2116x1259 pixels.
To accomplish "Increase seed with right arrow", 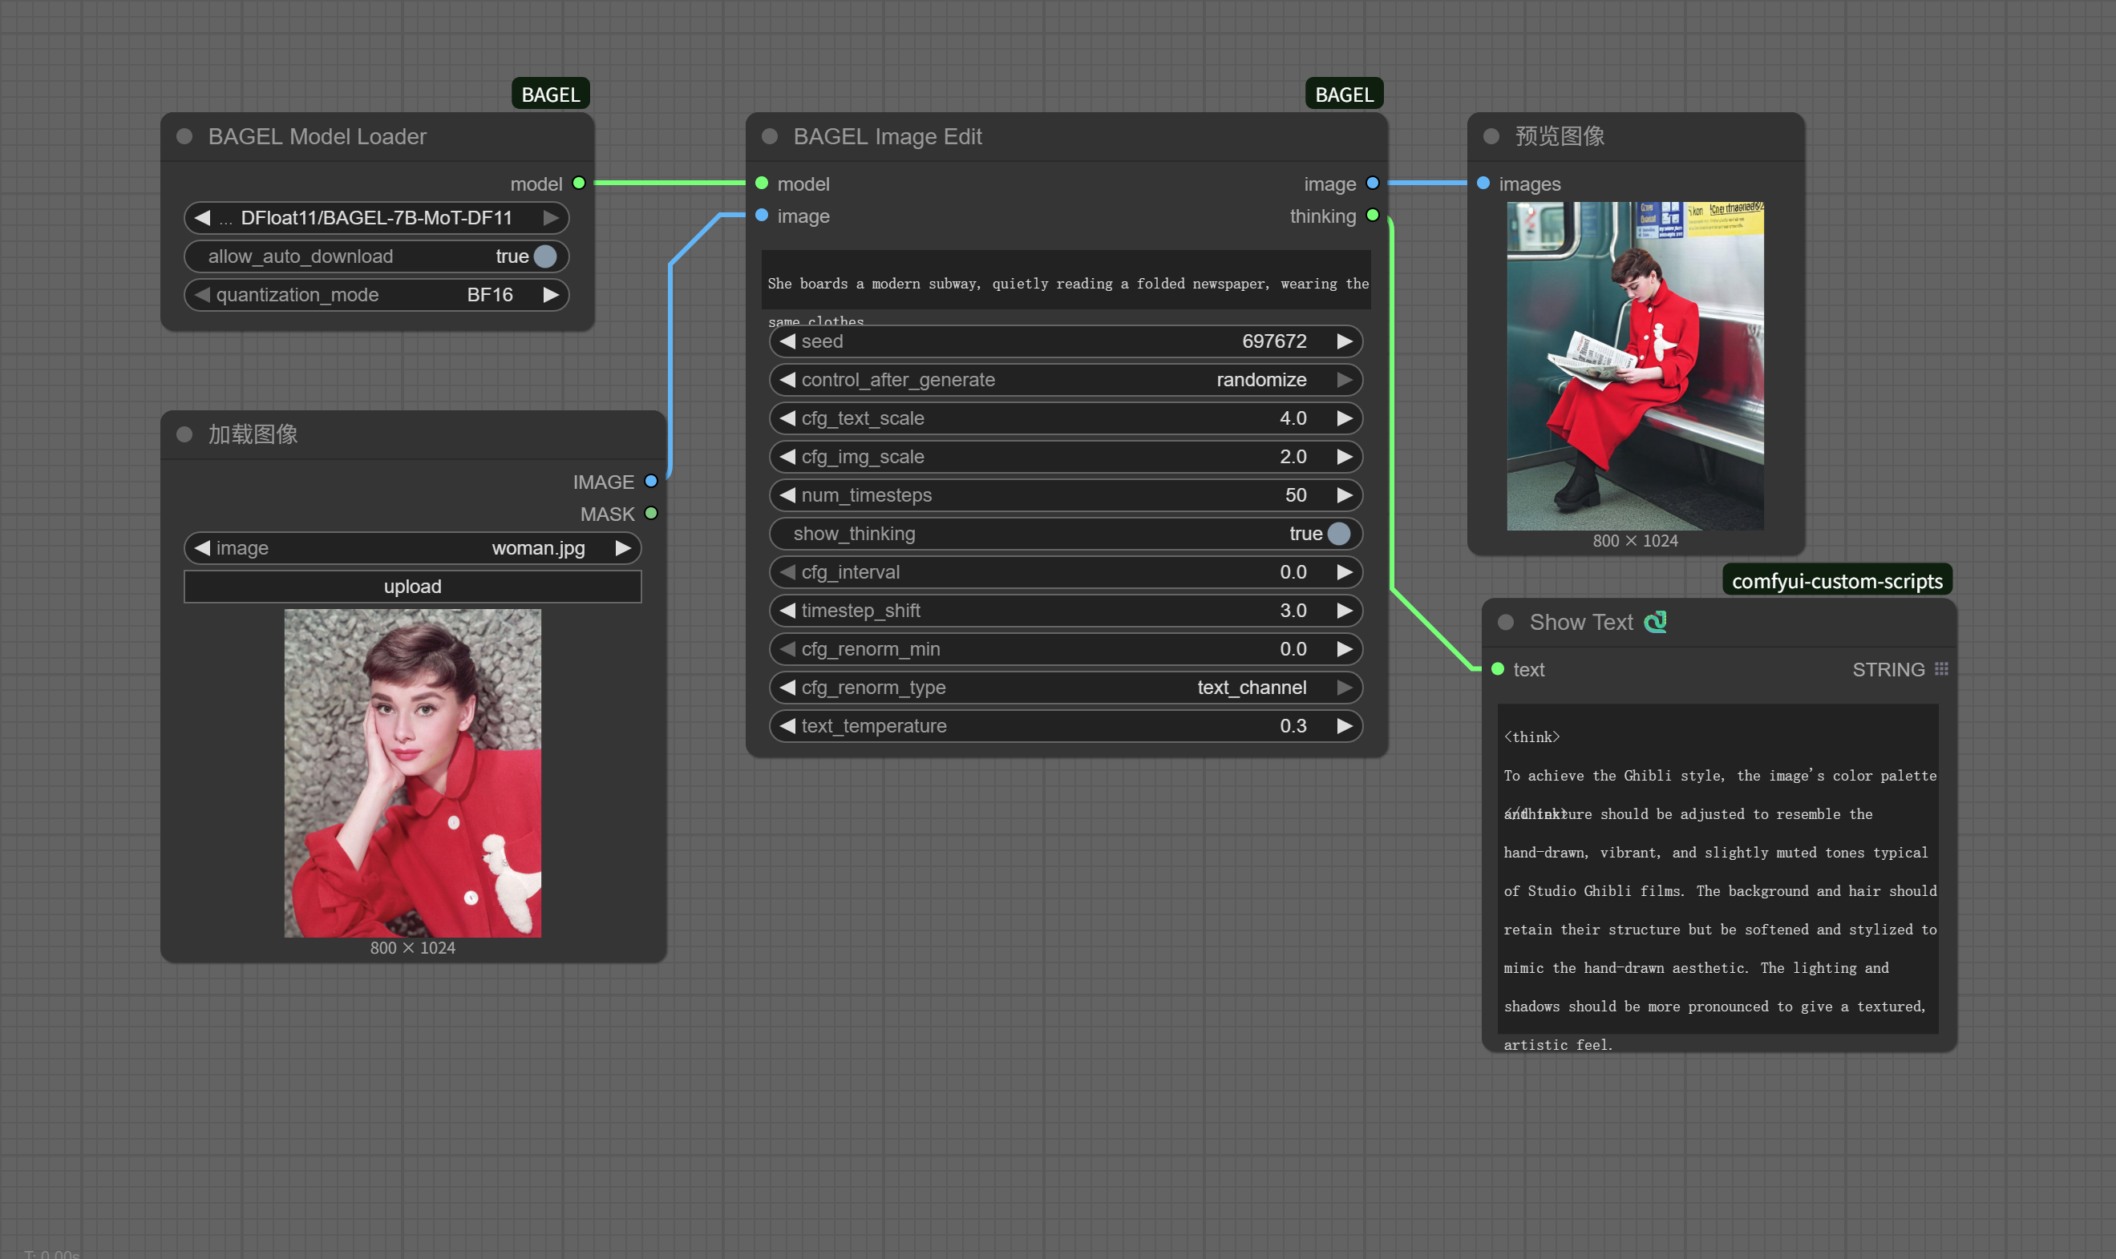I will (1345, 341).
